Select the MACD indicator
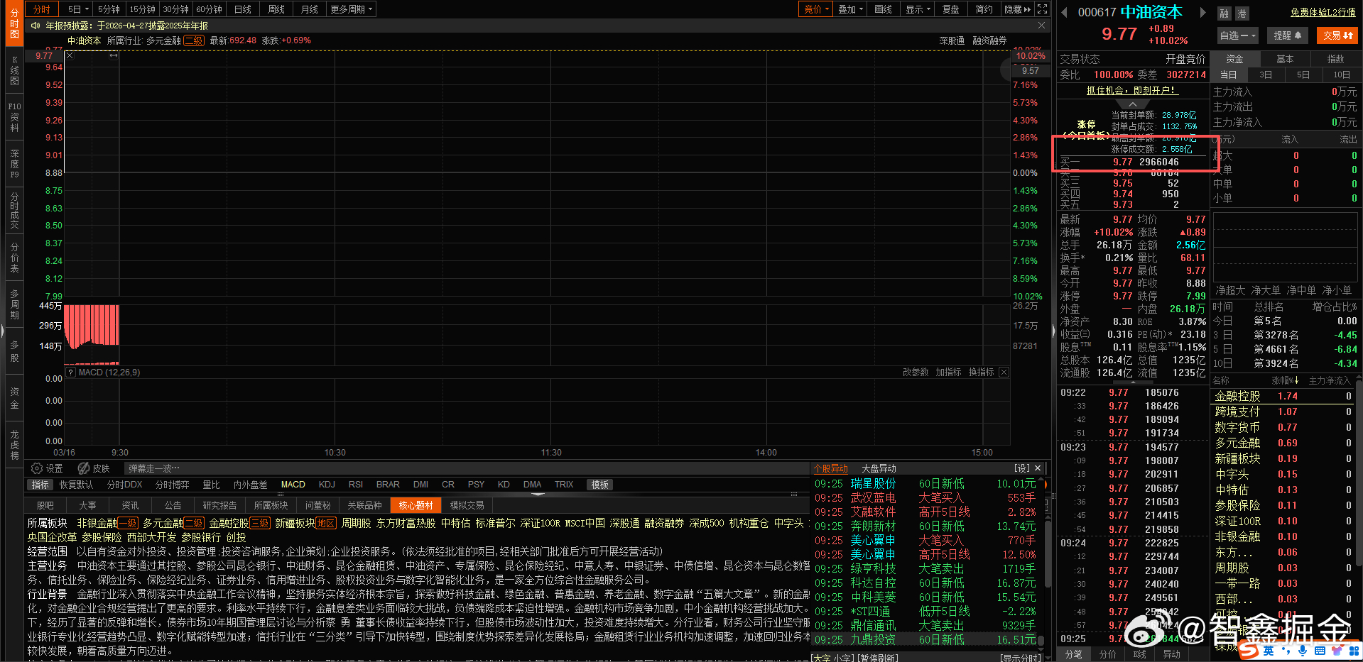 pyautogui.click(x=293, y=485)
